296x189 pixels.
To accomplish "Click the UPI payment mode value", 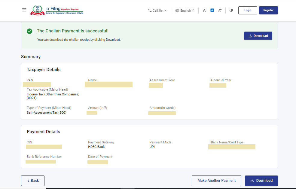I will pyautogui.click(x=152, y=147).
